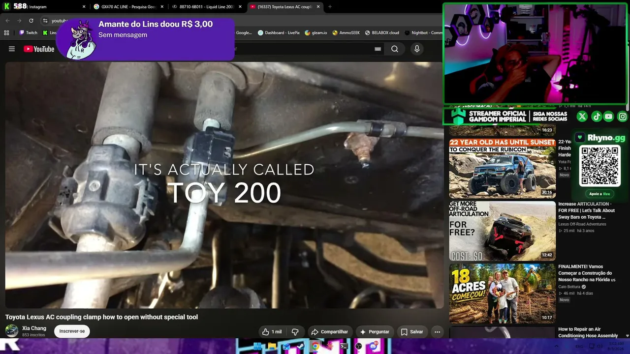
Task: Subscribe using the Inscrever-se button
Action: point(72,331)
